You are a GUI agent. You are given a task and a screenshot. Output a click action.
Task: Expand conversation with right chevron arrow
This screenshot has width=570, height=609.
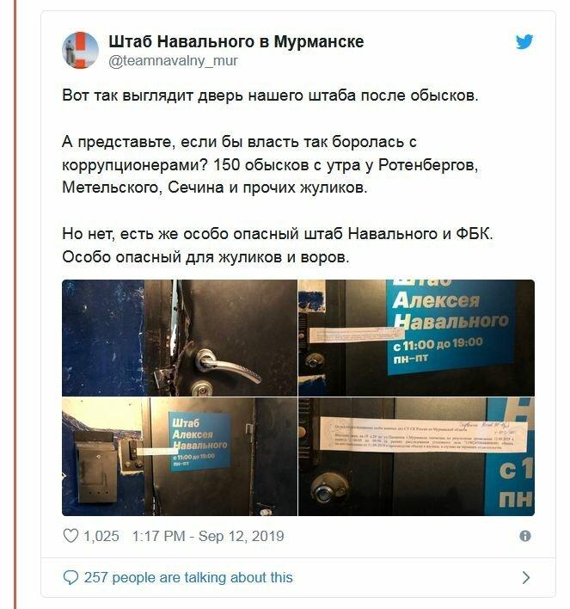pyautogui.click(x=526, y=577)
